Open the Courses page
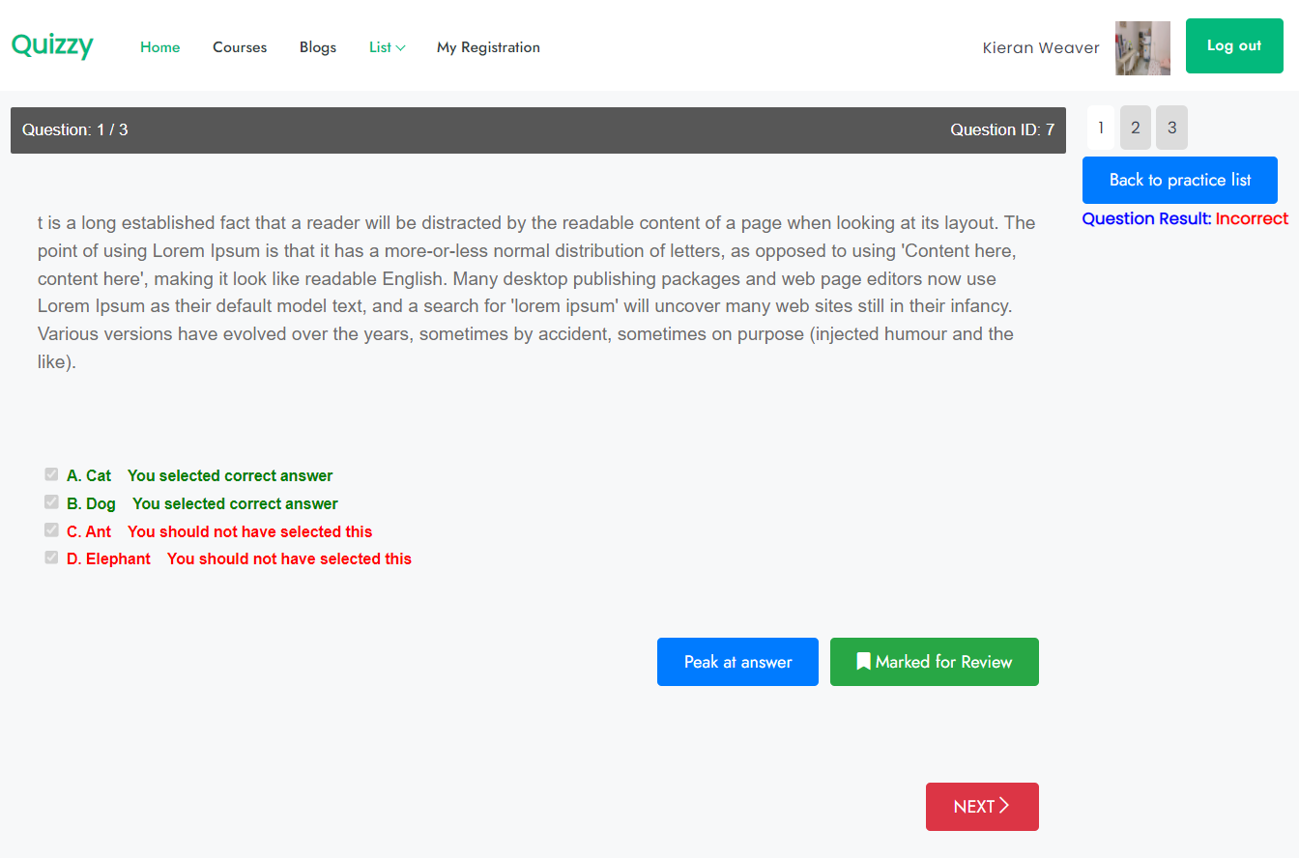The height and width of the screenshot is (858, 1299). click(239, 47)
